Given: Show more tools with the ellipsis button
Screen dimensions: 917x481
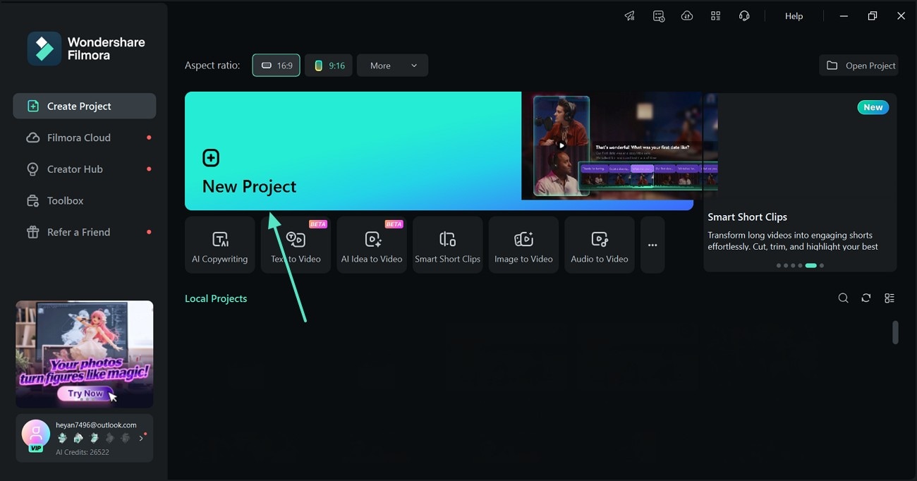Looking at the screenshot, I should pyautogui.click(x=652, y=245).
